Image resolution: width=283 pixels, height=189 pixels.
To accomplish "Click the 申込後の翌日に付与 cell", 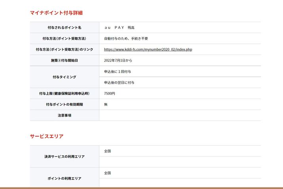I will pyautogui.click(x=119, y=82).
